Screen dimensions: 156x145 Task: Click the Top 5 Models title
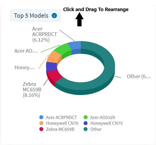click(31, 16)
